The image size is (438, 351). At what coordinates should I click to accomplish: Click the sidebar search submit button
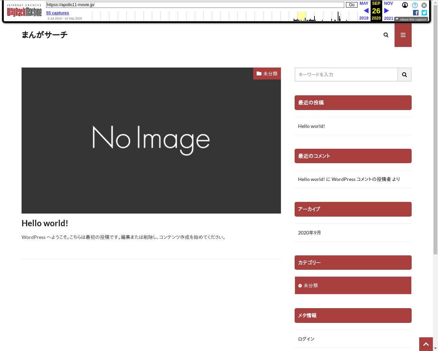pyautogui.click(x=404, y=75)
